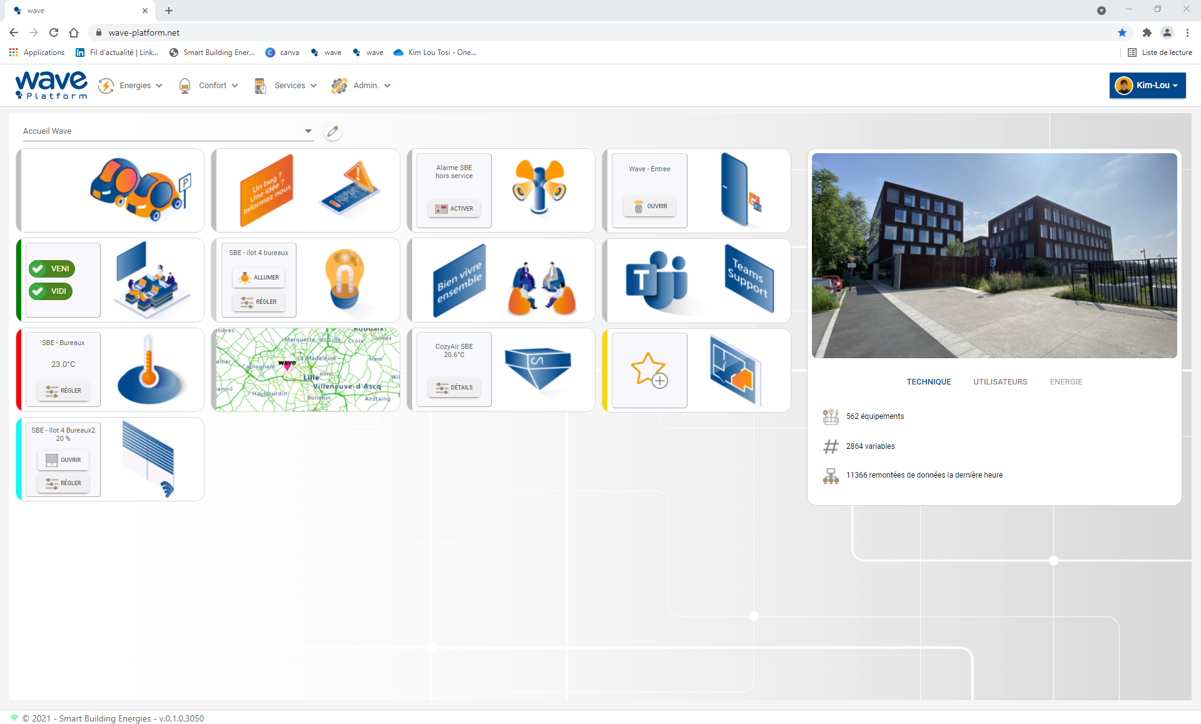The width and height of the screenshot is (1201, 724).
Task: Open the pencil edit icon next to Accueil Wave
Action: coord(333,131)
